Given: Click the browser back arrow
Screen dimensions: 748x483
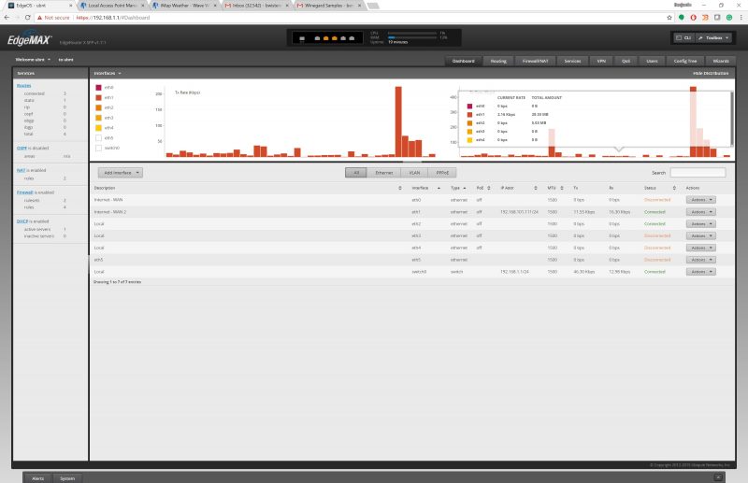Looking at the screenshot, I should [7, 17].
